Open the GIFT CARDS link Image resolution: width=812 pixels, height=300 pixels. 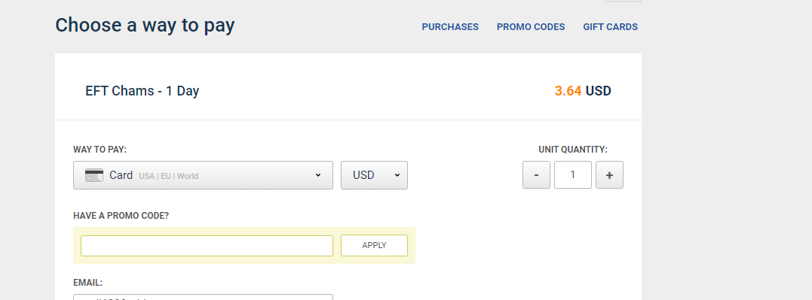(x=611, y=27)
